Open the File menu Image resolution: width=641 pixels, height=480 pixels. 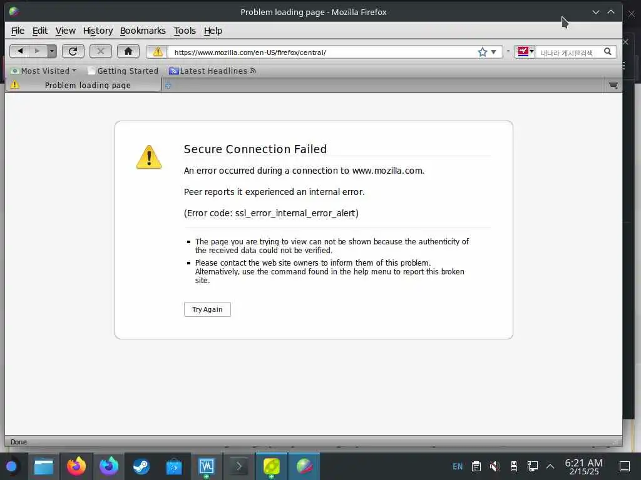click(x=18, y=31)
